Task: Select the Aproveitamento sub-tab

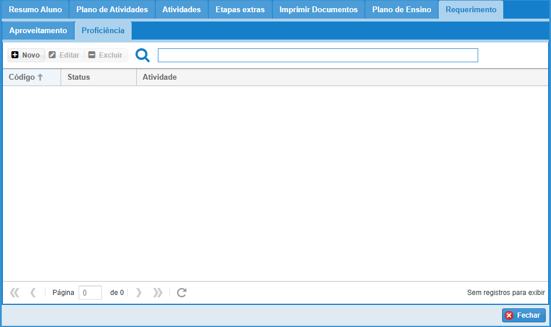Action: [38, 31]
